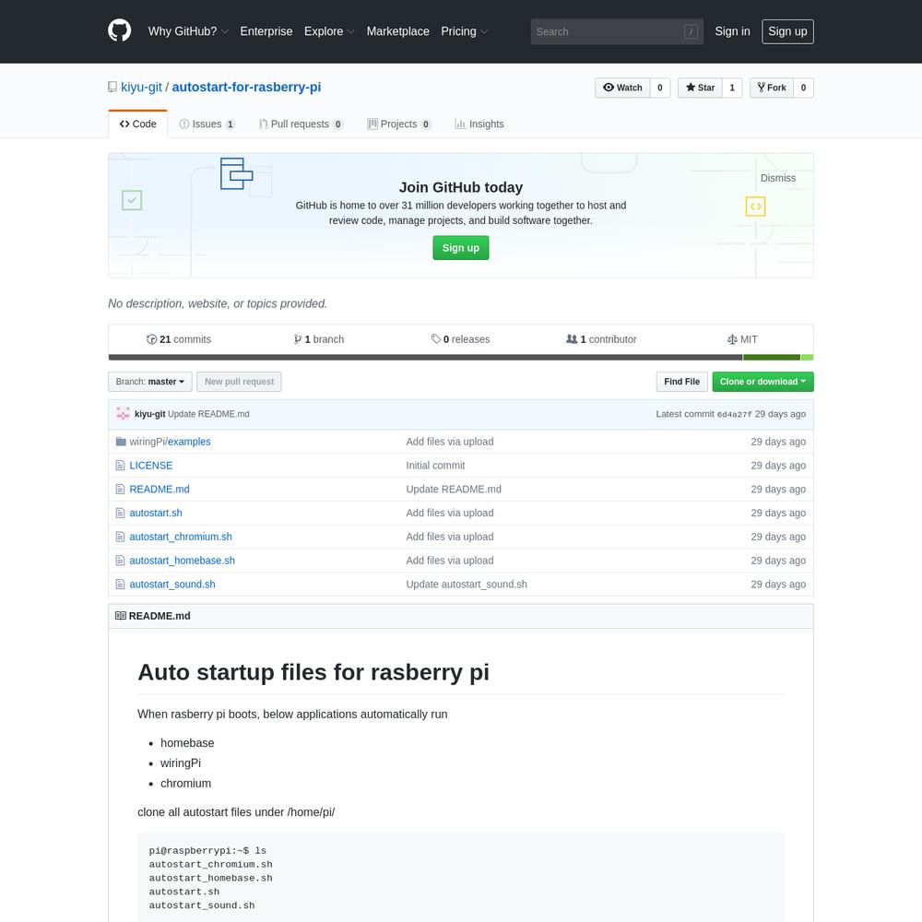Viewport: 922px width, 922px height.
Task: Focus the Search input field
Action: click(x=617, y=31)
